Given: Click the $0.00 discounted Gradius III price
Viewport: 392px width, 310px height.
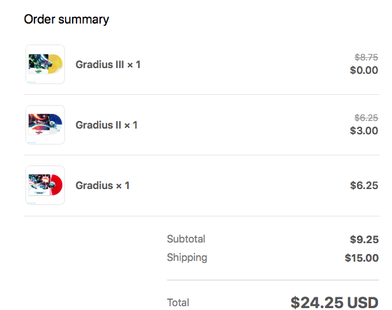Looking at the screenshot, I should point(364,70).
